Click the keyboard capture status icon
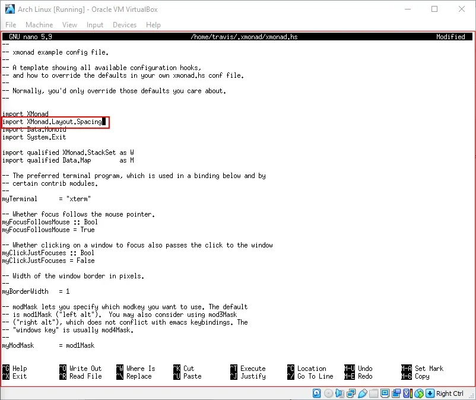The height and width of the screenshot is (400, 476). click(429, 393)
